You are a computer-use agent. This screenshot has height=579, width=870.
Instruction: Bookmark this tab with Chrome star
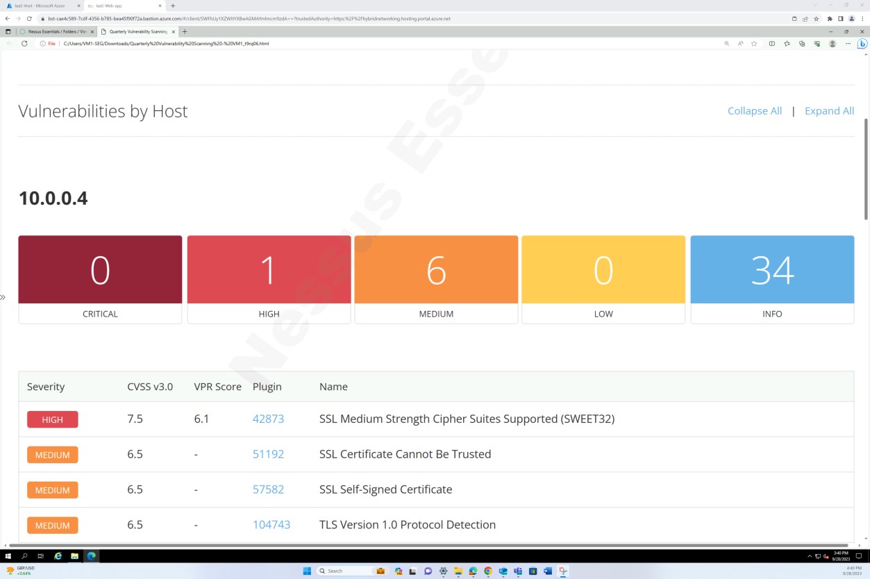[816, 19]
